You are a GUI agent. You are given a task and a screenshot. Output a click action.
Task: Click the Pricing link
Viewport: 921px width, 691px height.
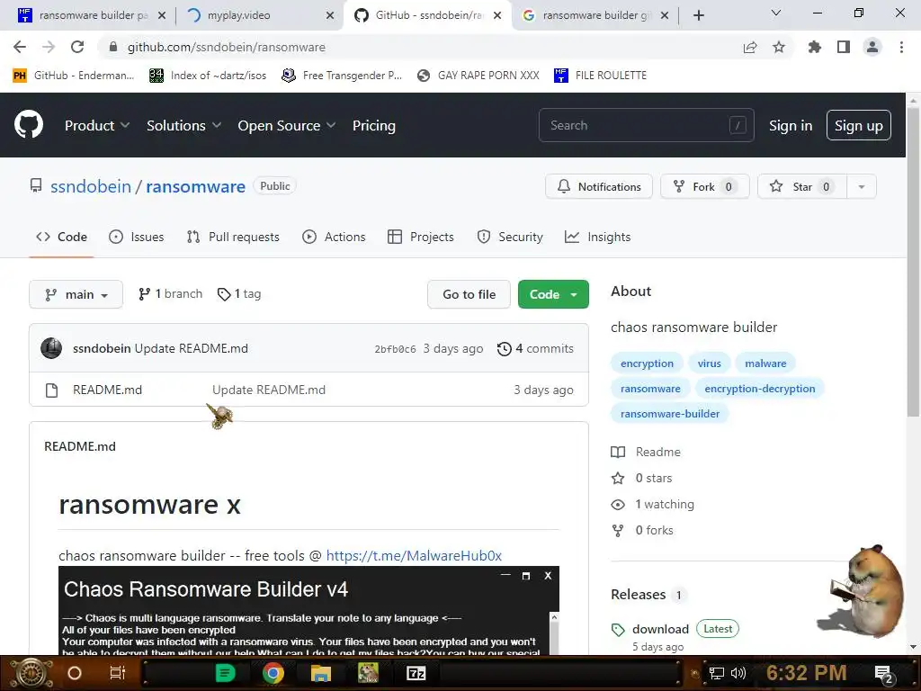(x=373, y=126)
